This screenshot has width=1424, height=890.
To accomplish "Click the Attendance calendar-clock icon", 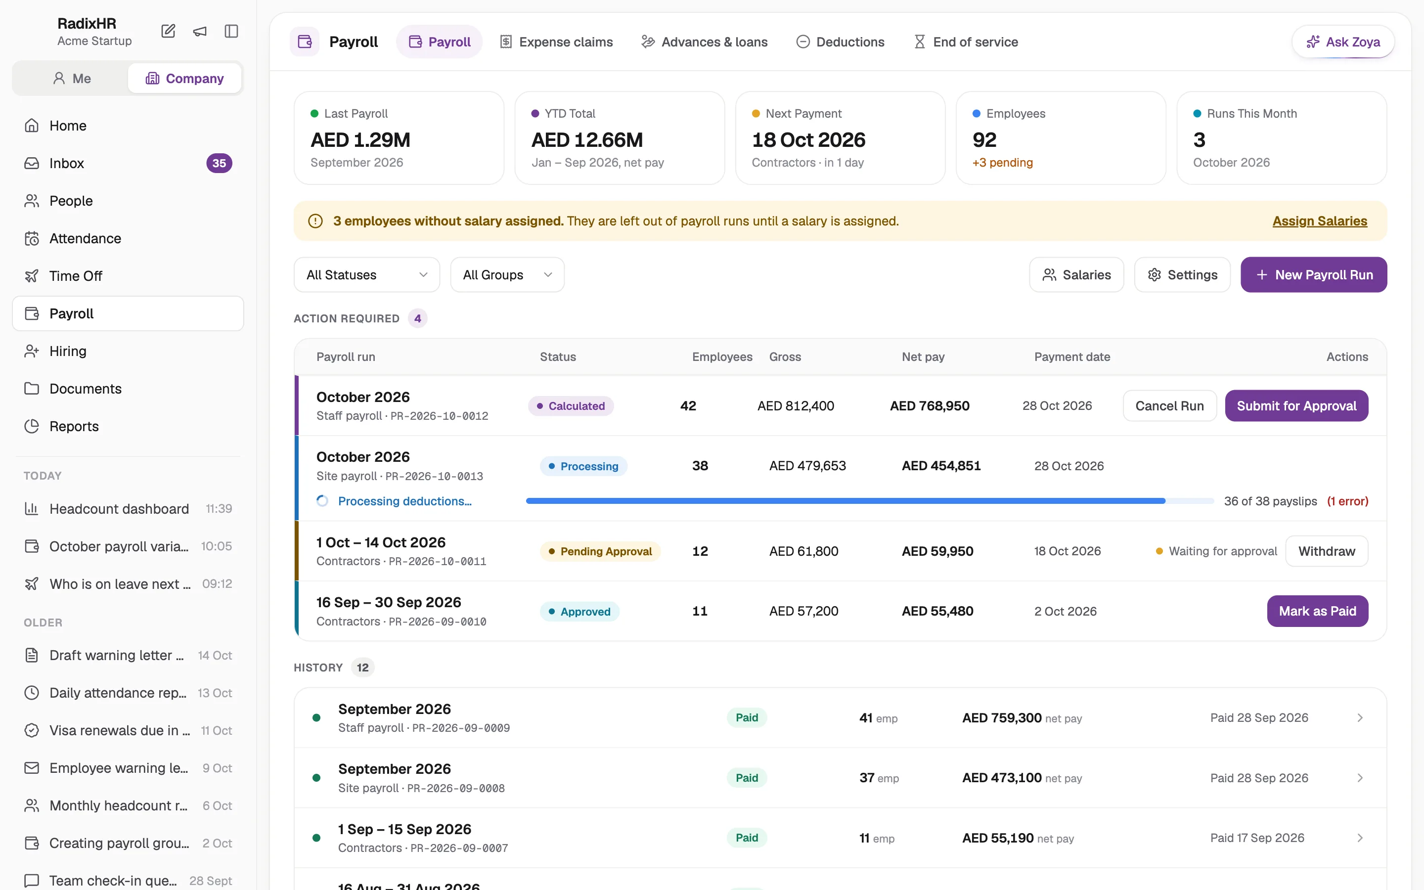I will click(32, 238).
